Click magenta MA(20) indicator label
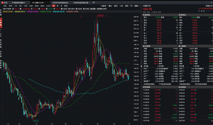 (33, 12)
